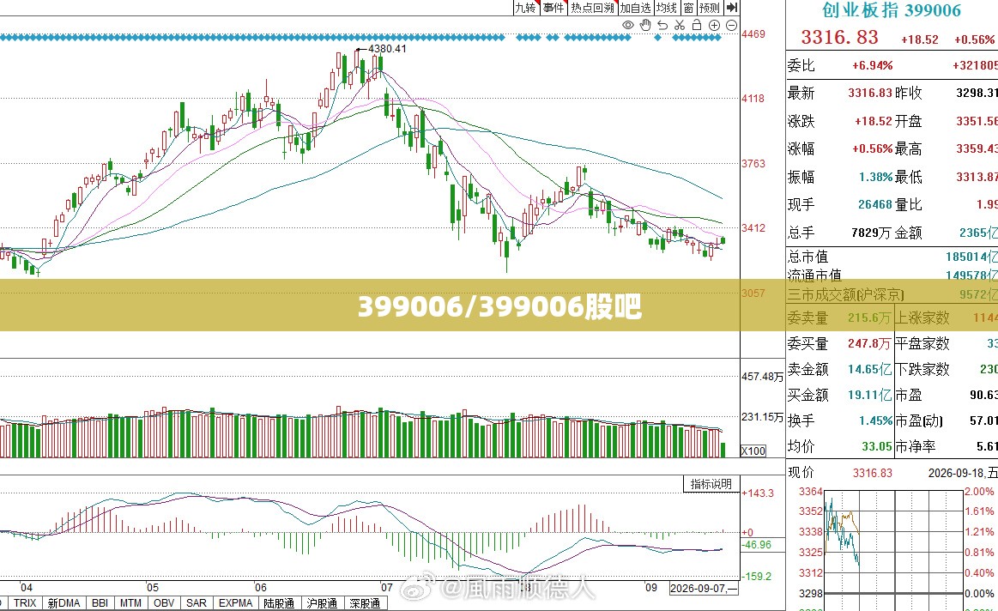Open 指标说明 indicator description

711,484
